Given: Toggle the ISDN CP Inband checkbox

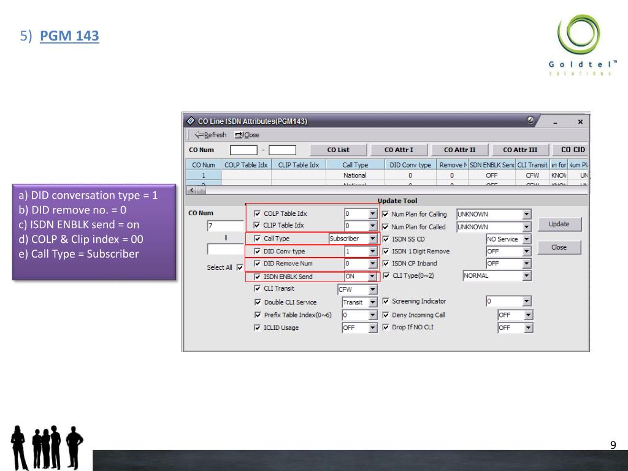Looking at the screenshot, I should 386,263.
